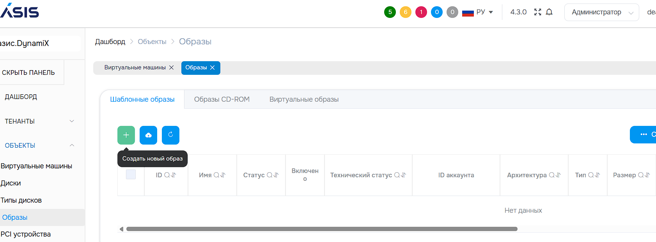Click the green plus create image button
This screenshot has width=656, height=242.
[126, 135]
